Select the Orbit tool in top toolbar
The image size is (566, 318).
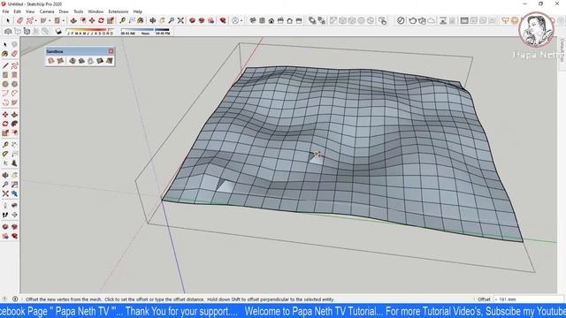(x=153, y=21)
